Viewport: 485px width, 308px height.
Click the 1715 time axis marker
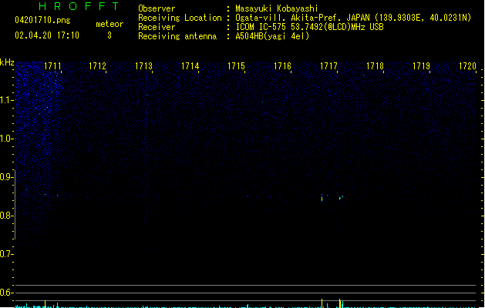click(x=236, y=66)
